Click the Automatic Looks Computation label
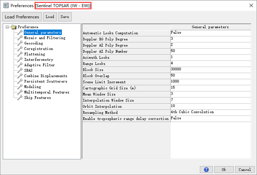 (110, 33)
